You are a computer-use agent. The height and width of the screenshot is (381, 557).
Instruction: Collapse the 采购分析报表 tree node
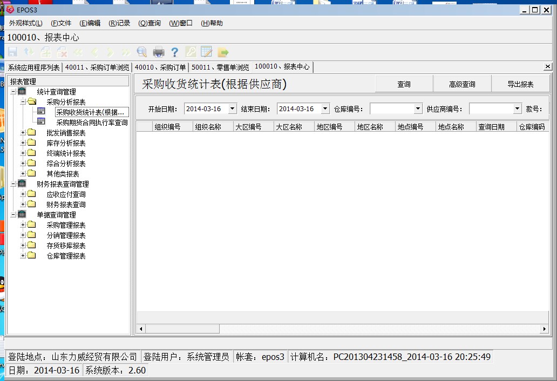coord(23,102)
